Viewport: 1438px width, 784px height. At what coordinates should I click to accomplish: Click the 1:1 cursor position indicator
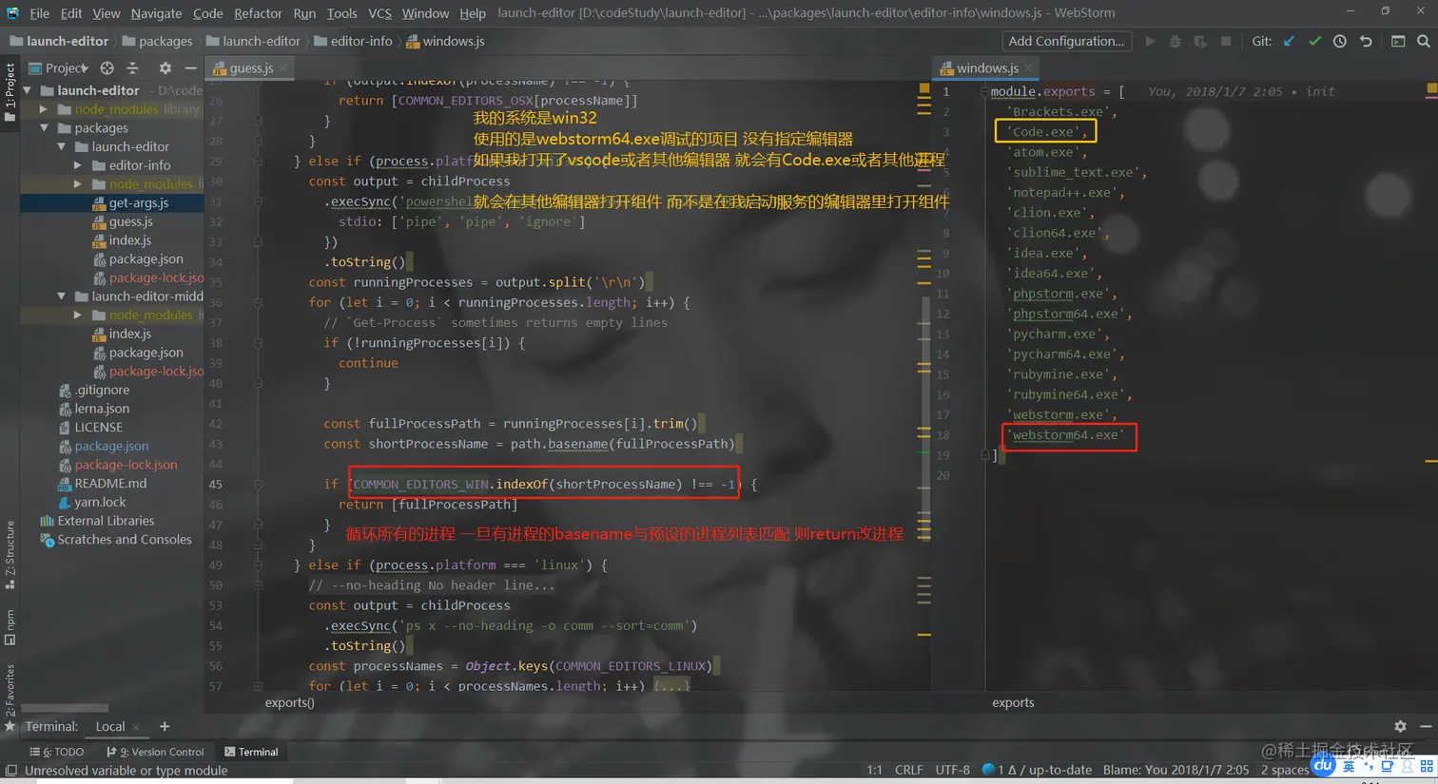874,770
